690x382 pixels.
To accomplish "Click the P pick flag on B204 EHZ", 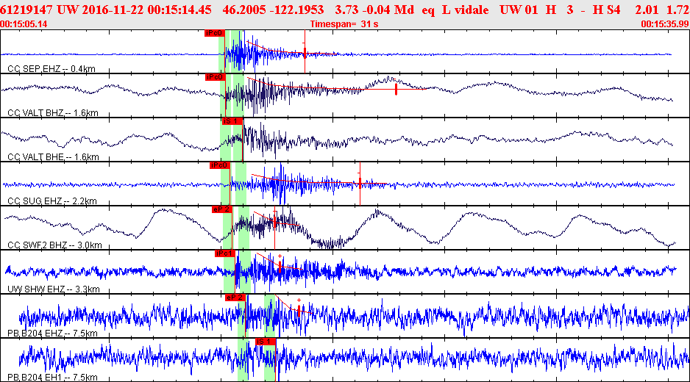I will (235, 298).
